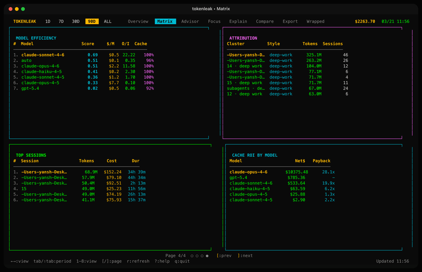422x272 pixels.
Task: Select claude-opus-4-5 in Model Efficiency
Action: click(83, 83)
